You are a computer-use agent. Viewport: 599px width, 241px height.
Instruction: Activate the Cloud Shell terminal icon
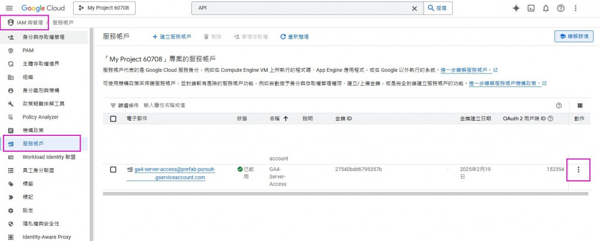pos(531,8)
